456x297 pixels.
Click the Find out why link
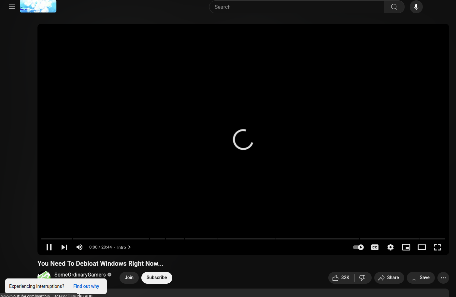[x=86, y=286]
